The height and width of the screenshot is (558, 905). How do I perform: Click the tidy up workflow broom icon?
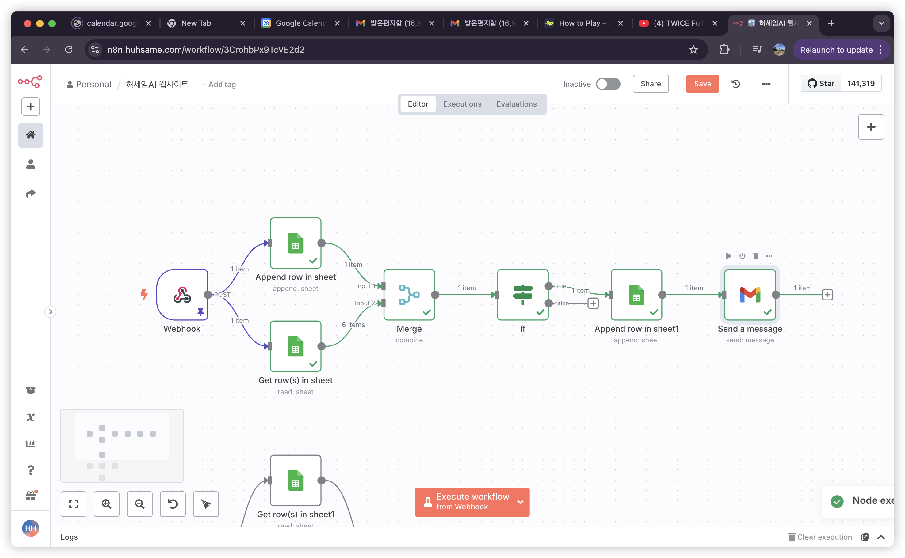tap(206, 504)
